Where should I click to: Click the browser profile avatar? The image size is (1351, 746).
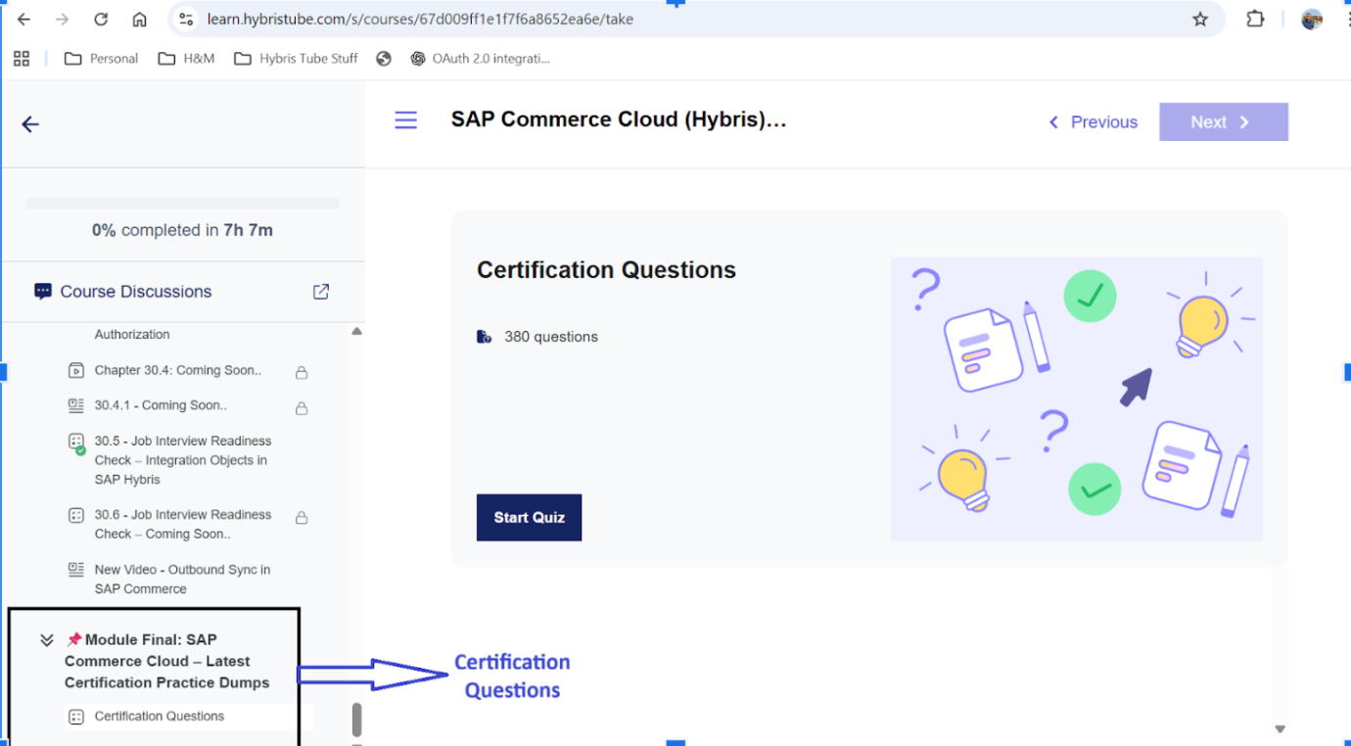(x=1311, y=19)
